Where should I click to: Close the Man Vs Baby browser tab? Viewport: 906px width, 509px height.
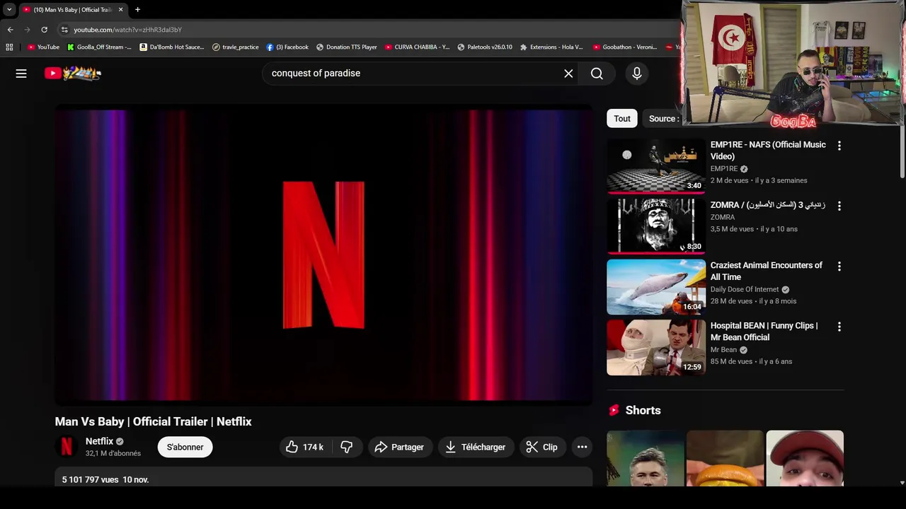coord(120,9)
